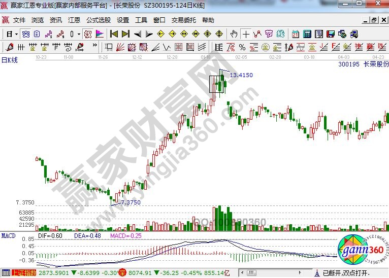Open the 交易委托 menu
Viewport: 389px width, 278px height.
183,20
